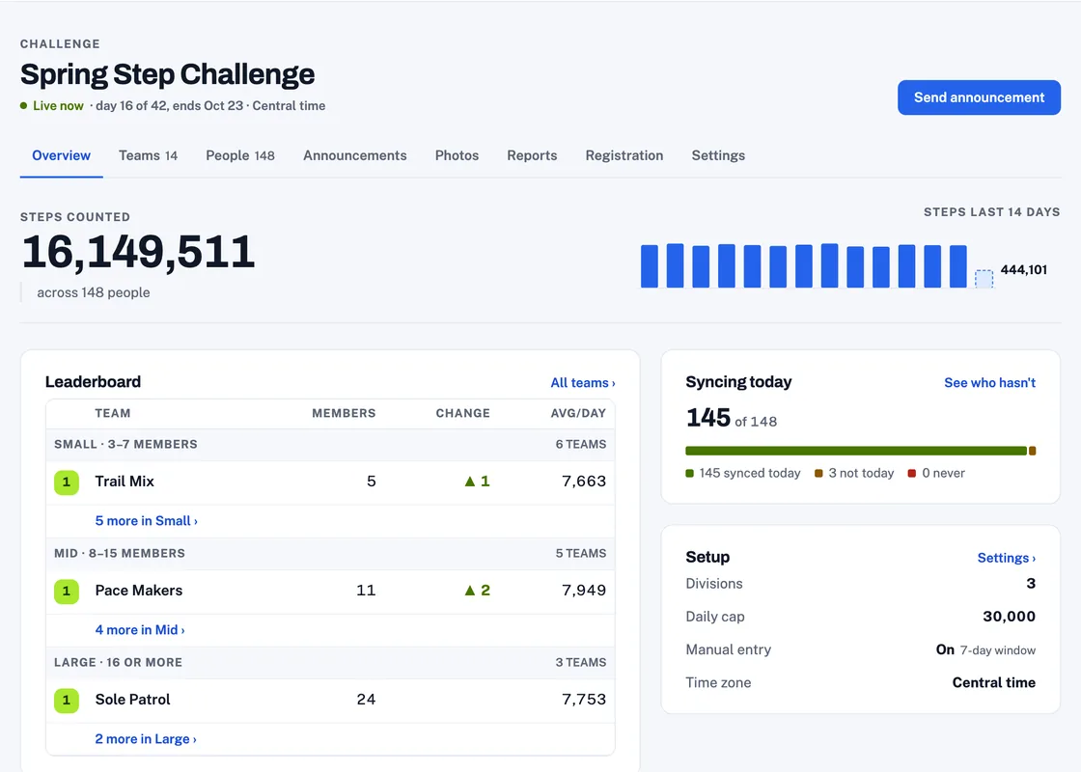Click the up arrow beside Trail Mix change

click(x=469, y=482)
